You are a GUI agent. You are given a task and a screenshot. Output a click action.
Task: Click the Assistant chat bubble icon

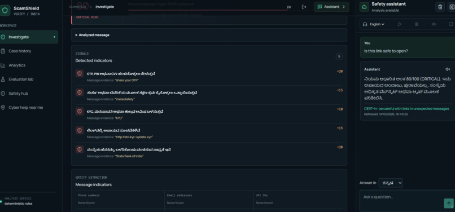[x=320, y=7]
